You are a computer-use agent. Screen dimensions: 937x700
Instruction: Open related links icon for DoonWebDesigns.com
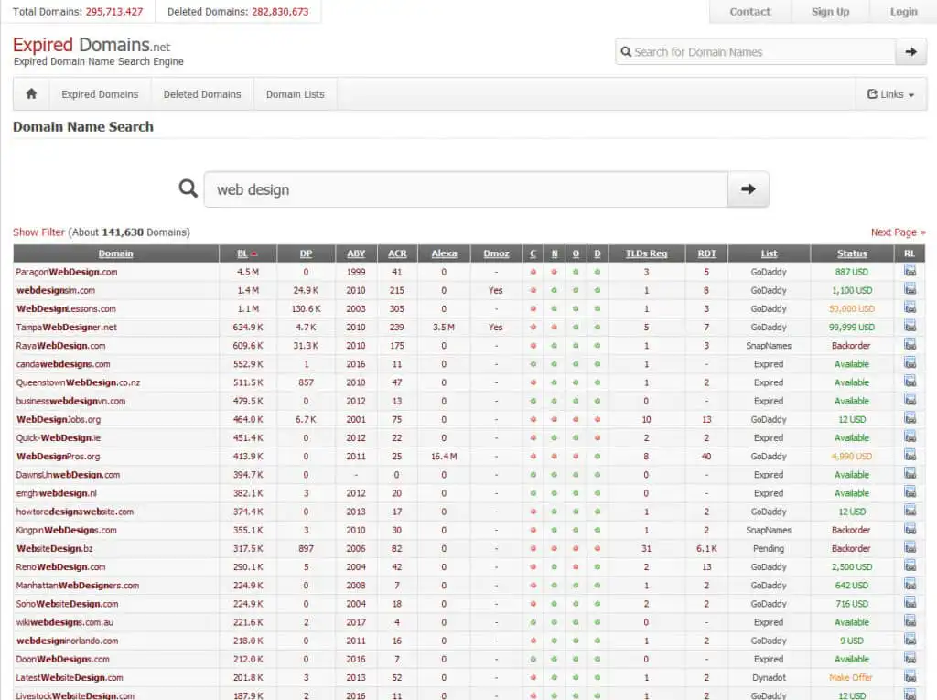[910, 659]
